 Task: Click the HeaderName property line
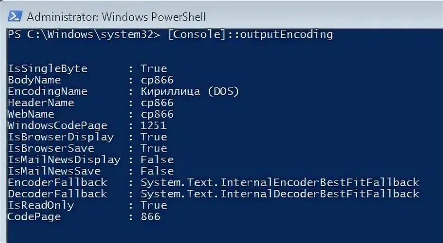pos(91,103)
